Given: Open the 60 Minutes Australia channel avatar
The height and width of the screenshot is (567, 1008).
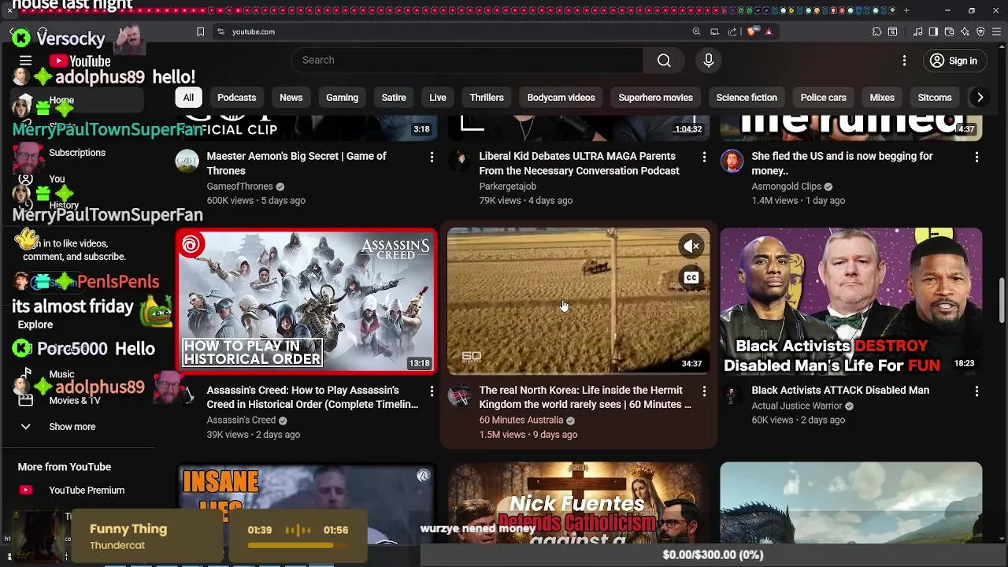Looking at the screenshot, I should pyautogui.click(x=460, y=395).
